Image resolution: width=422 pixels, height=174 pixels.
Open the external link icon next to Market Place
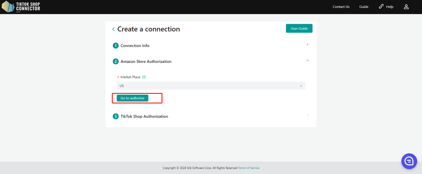coord(144,77)
